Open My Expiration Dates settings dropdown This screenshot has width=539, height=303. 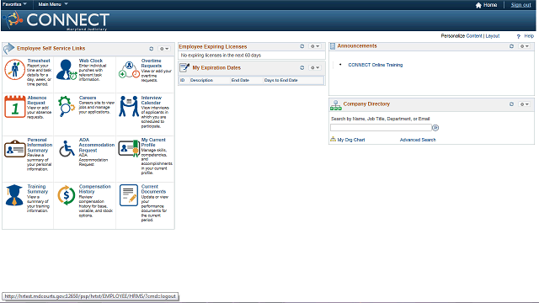click(315, 67)
